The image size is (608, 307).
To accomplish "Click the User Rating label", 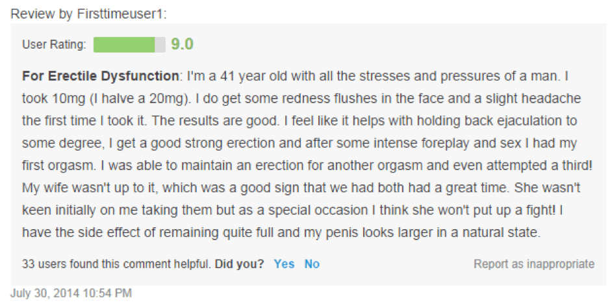I will click(x=55, y=45).
